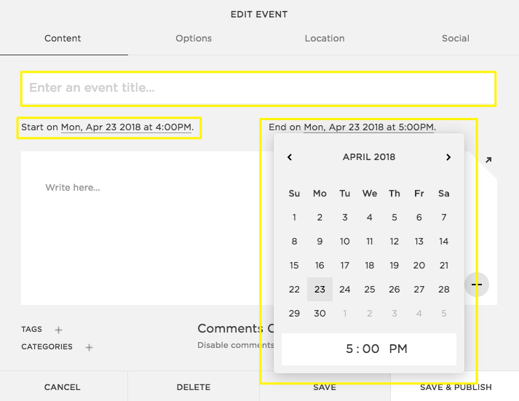
Task: Click the Cancel button
Action: (x=62, y=387)
